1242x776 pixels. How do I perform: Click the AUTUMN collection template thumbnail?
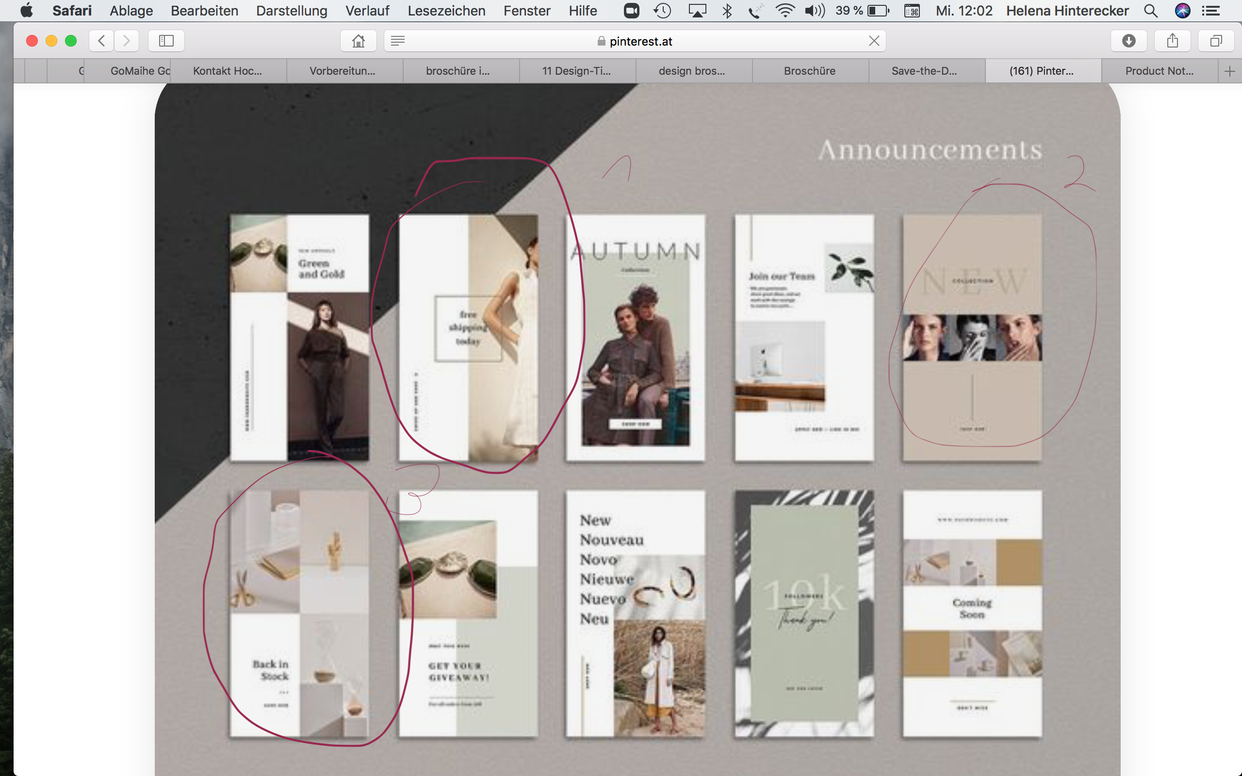636,338
